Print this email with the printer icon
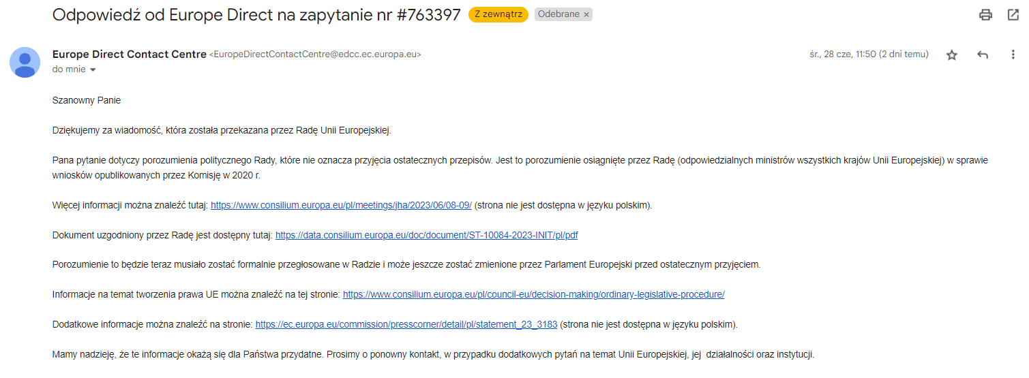The width and height of the screenshot is (1029, 378). point(985,14)
